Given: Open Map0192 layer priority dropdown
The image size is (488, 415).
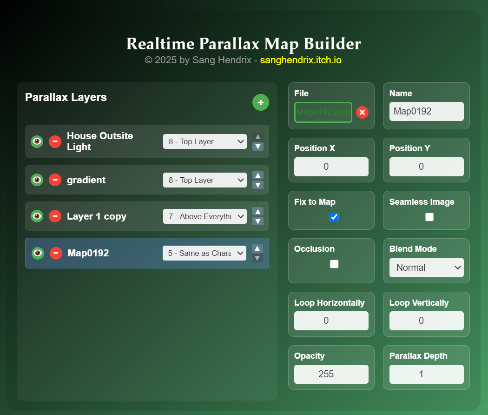Looking at the screenshot, I should tap(204, 253).
